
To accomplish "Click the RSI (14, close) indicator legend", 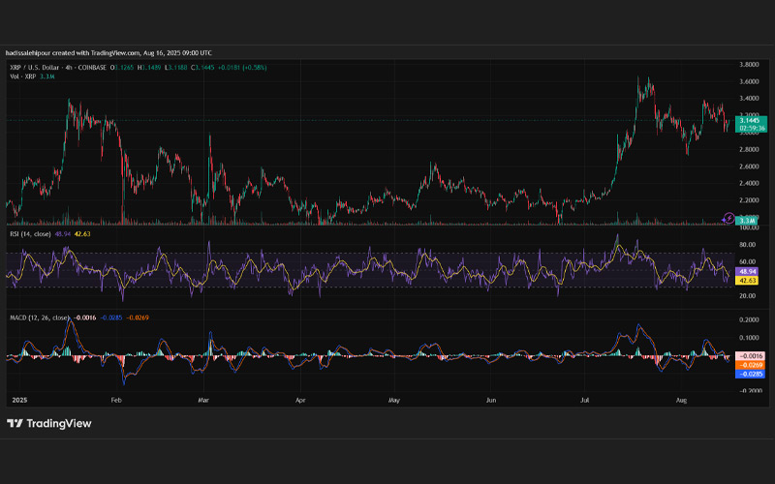I will point(30,233).
